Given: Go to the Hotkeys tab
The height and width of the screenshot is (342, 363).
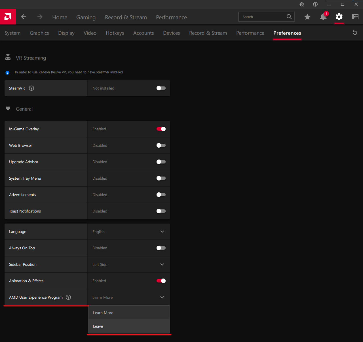Looking at the screenshot, I should coord(115,33).
